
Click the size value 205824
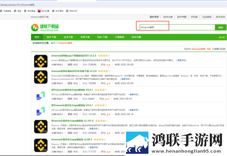pyautogui.click(x=92, y=133)
